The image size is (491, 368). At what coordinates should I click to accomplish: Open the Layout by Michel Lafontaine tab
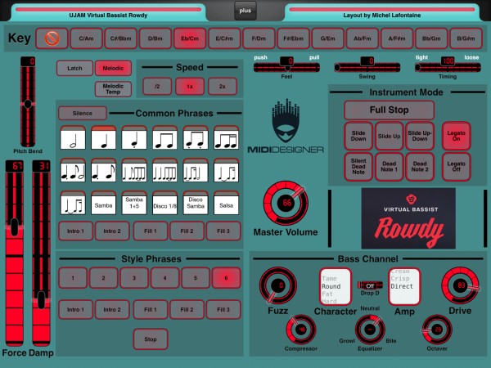[x=381, y=13]
